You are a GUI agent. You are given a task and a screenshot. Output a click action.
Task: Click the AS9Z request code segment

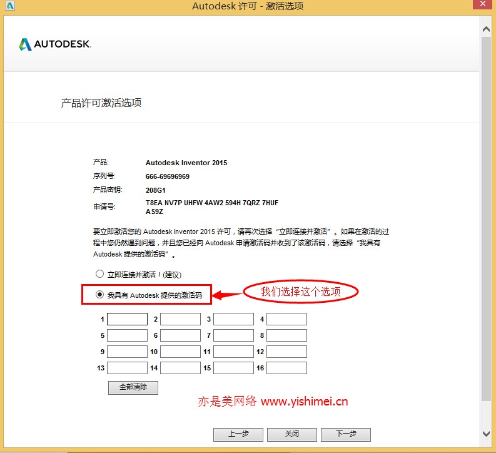tap(154, 211)
